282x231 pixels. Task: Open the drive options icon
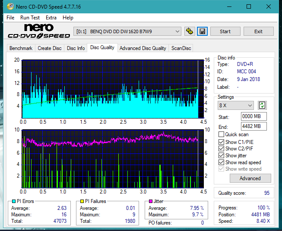[190, 31]
